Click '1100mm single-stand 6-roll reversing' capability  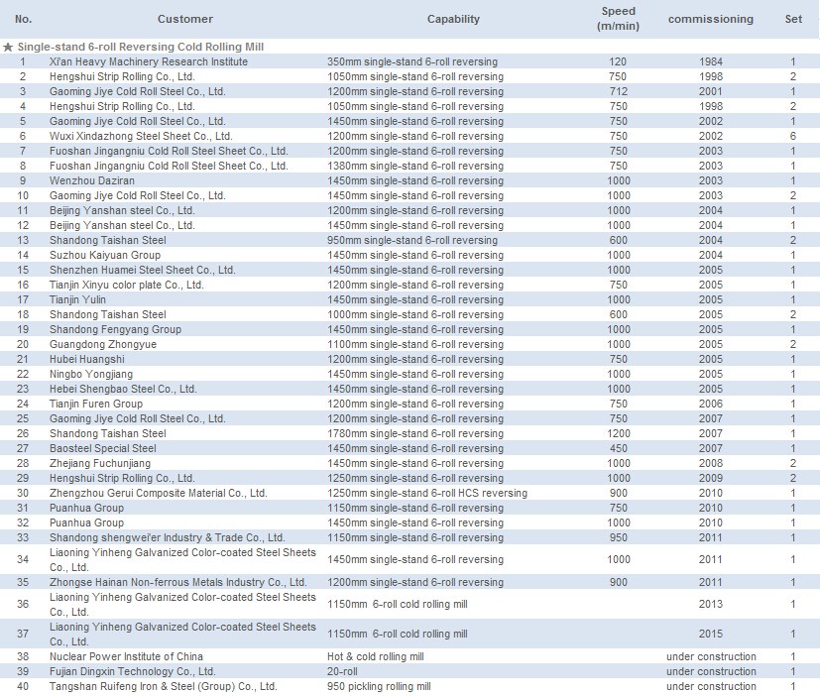[x=415, y=344]
